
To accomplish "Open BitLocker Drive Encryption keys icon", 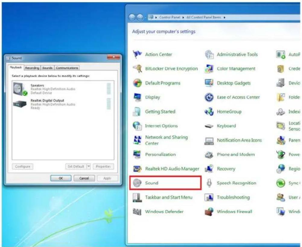I will [137, 69].
